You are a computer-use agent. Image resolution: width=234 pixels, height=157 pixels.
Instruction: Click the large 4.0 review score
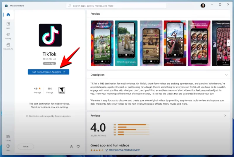click(98, 128)
